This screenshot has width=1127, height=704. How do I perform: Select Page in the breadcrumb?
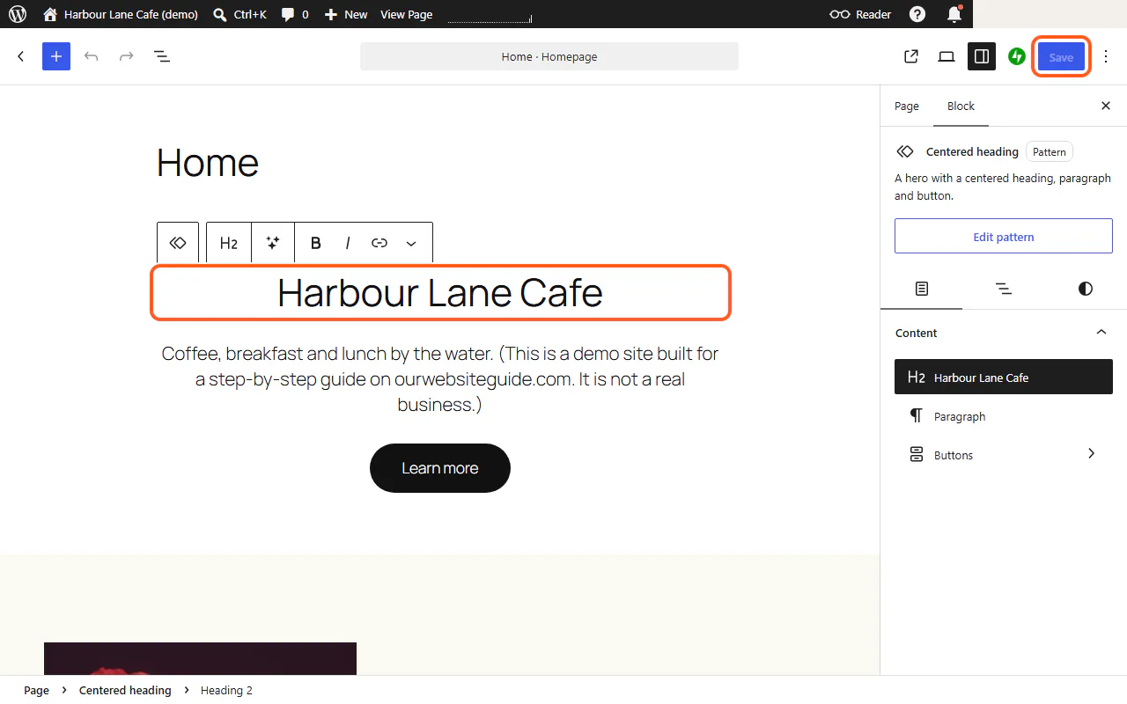[36, 690]
